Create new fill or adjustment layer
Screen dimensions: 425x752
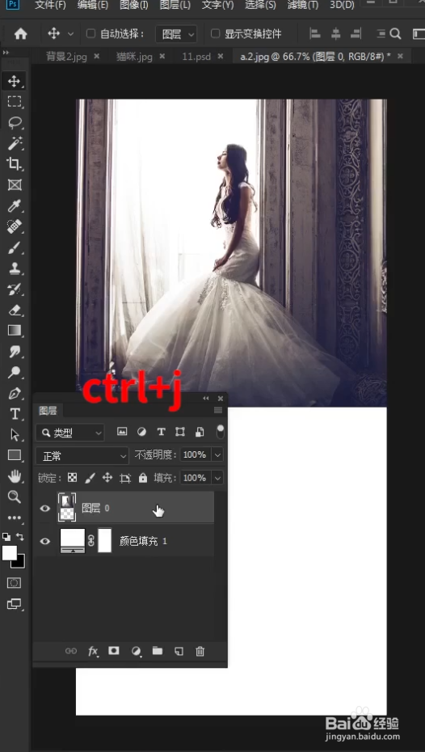[136, 651]
